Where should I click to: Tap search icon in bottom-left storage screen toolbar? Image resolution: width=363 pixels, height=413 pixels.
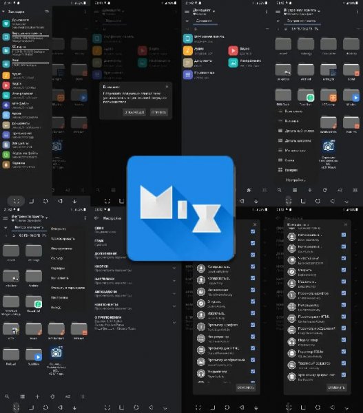pyautogui.click(x=7, y=396)
